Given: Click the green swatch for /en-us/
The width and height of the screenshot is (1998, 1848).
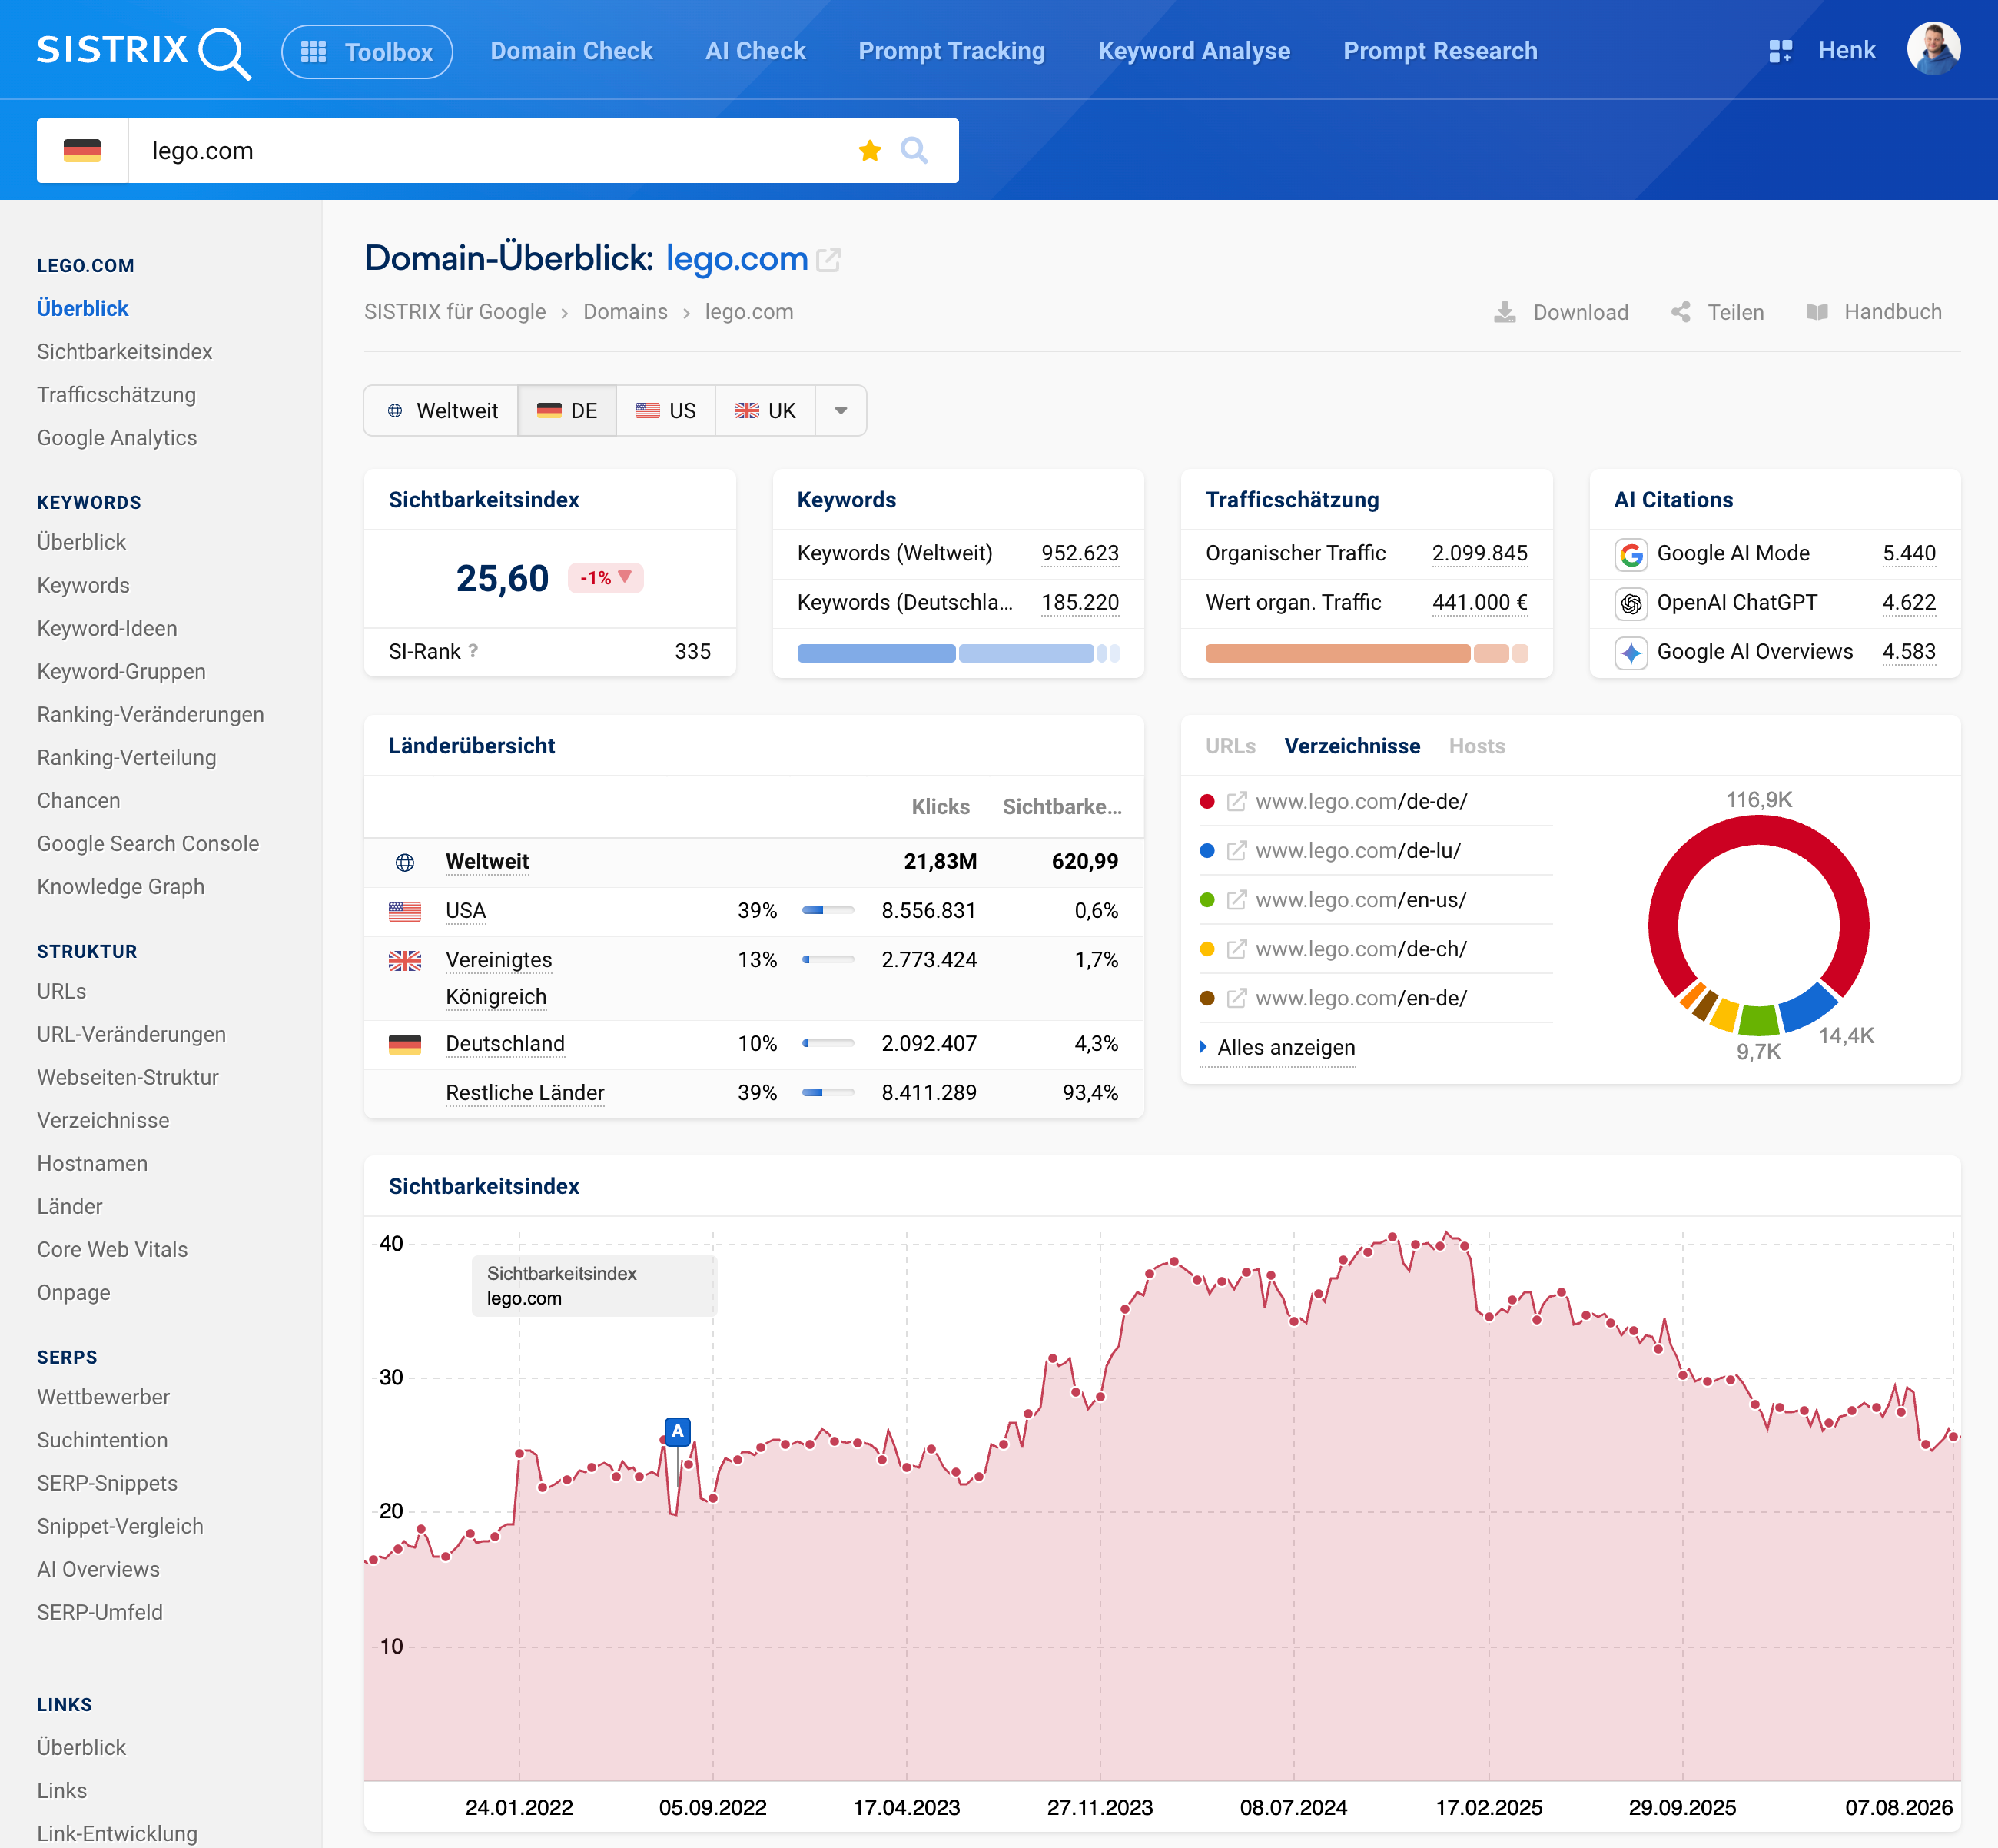Looking at the screenshot, I should tap(1206, 900).
